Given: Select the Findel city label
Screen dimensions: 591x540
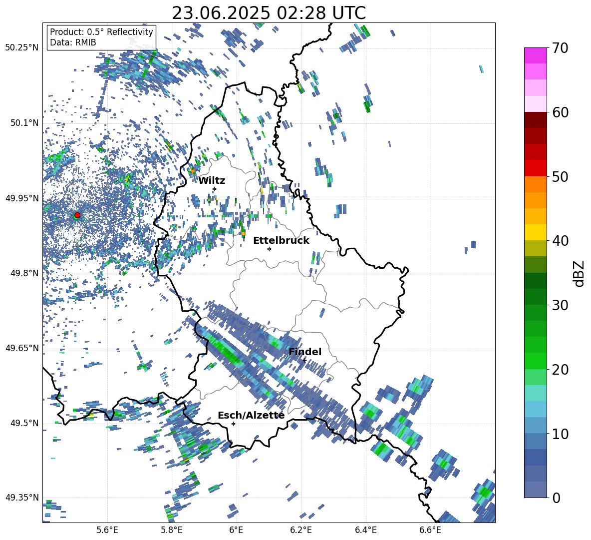Looking at the screenshot, I should coord(305,352).
